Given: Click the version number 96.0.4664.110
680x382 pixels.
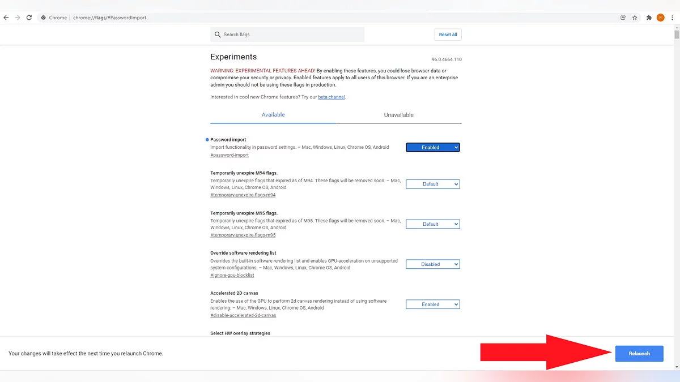Looking at the screenshot, I should [x=447, y=59].
